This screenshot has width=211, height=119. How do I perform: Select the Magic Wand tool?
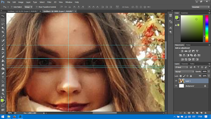[3, 28]
